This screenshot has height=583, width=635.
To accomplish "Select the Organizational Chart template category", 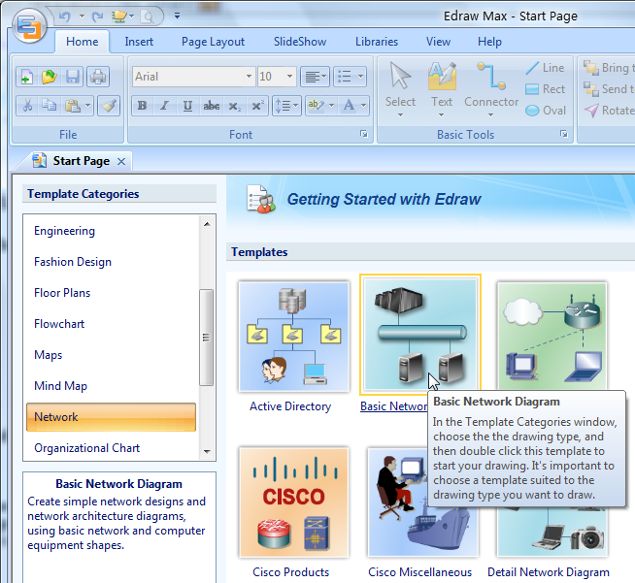I will [x=111, y=448].
